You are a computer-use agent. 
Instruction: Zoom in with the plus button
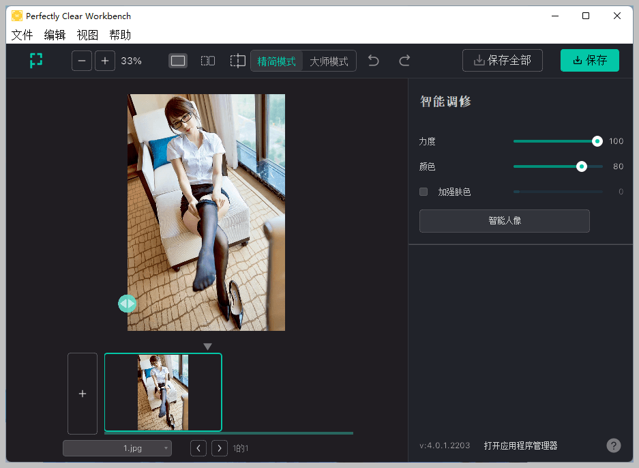click(105, 61)
